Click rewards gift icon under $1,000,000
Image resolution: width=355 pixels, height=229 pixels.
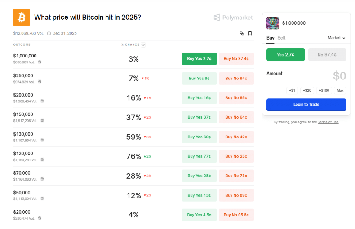pyautogui.click(x=40, y=62)
